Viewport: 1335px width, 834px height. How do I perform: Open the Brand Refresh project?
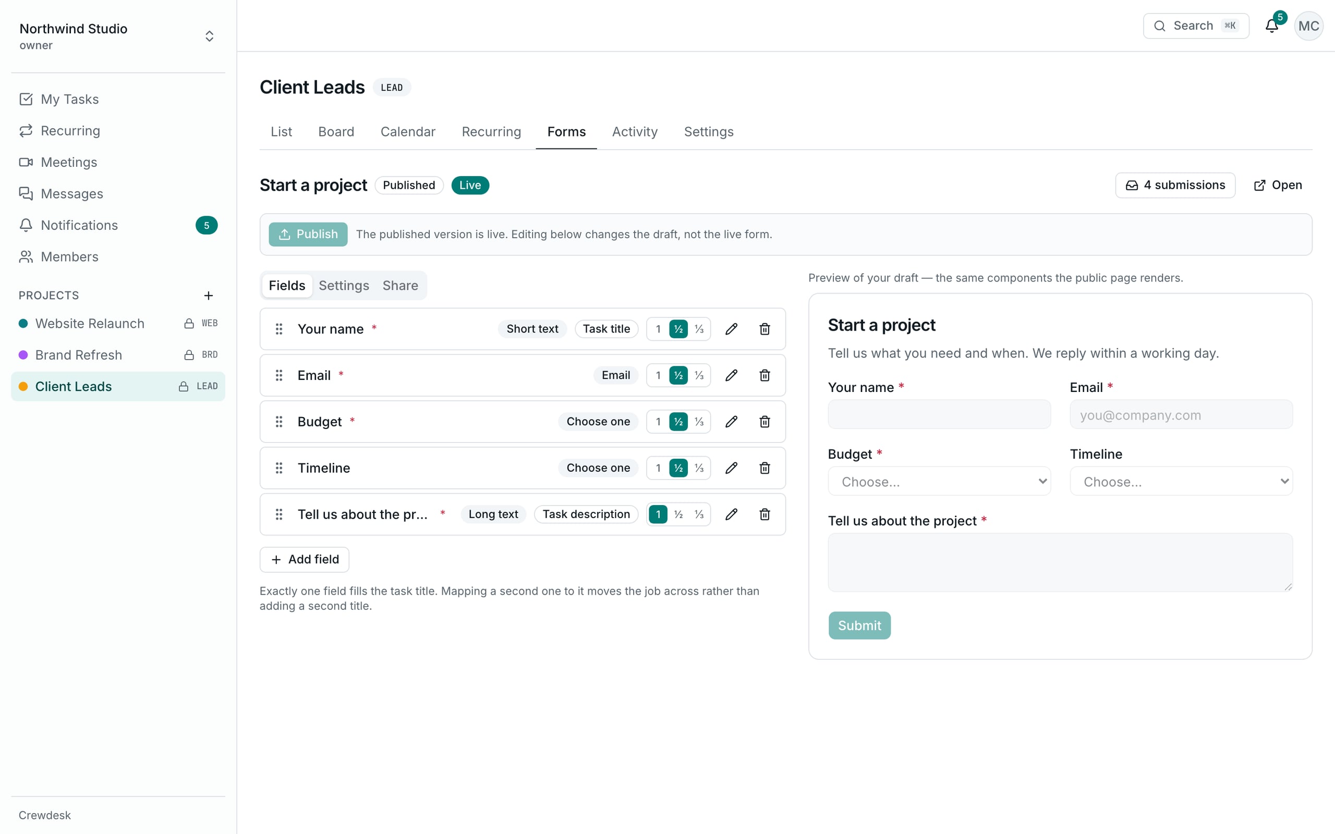tap(117, 354)
